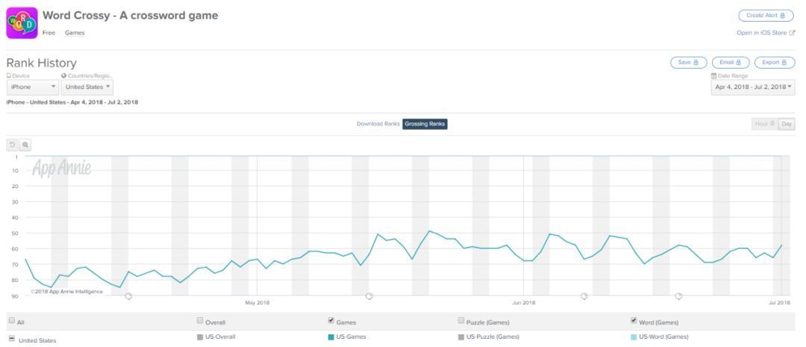Click the Create Alert button
The width and height of the screenshot is (806, 347).
point(766,16)
